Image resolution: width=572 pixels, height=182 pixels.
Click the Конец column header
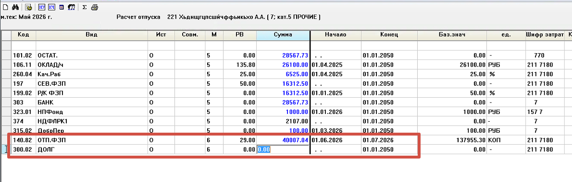click(x=389, y=35)
